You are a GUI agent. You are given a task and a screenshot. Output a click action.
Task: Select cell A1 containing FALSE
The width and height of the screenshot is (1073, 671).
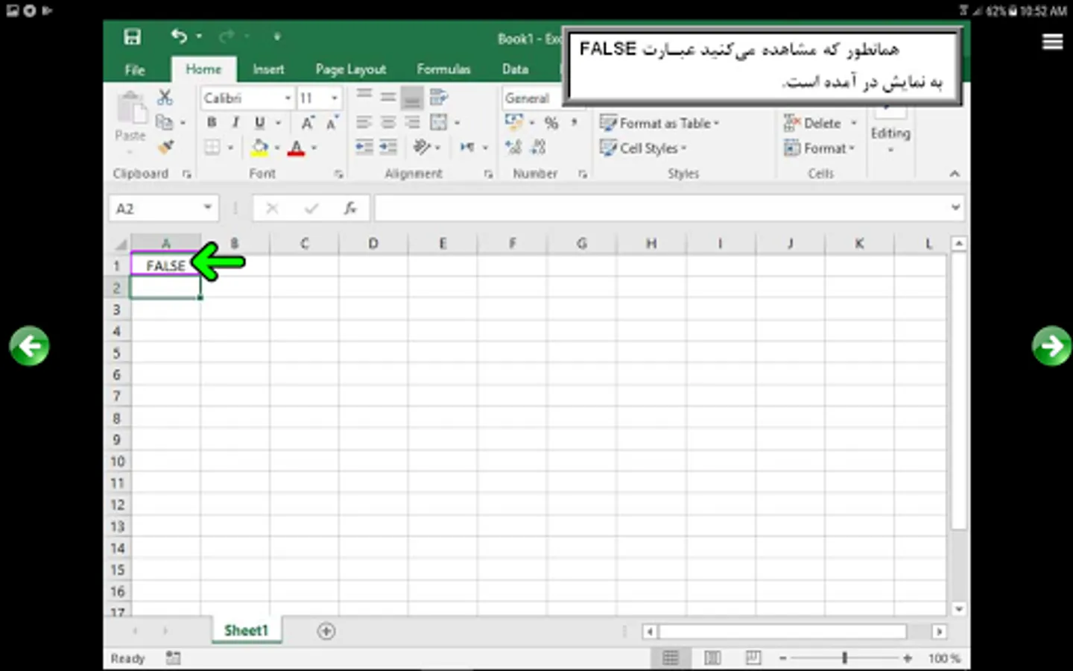165,265
